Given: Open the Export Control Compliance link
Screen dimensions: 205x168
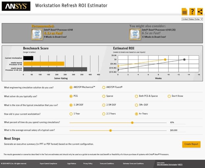Looking at the screenshot, I should click(x=48, y=164).
